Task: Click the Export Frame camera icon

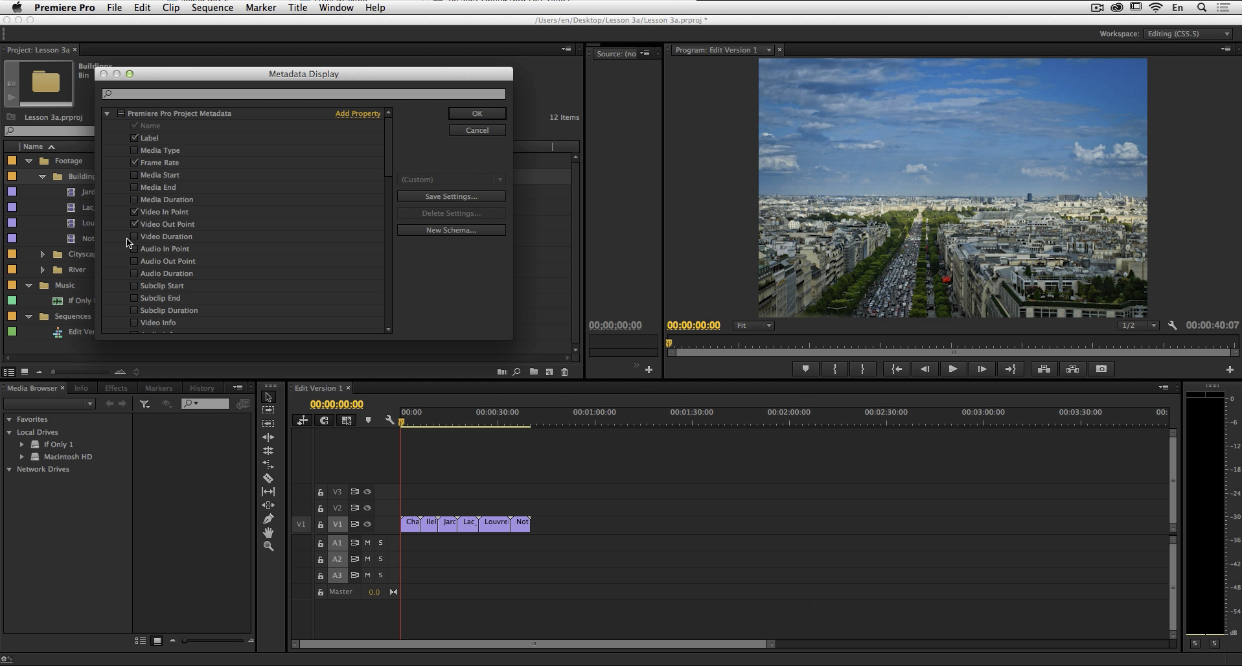Action: (x=1101, y=369)
